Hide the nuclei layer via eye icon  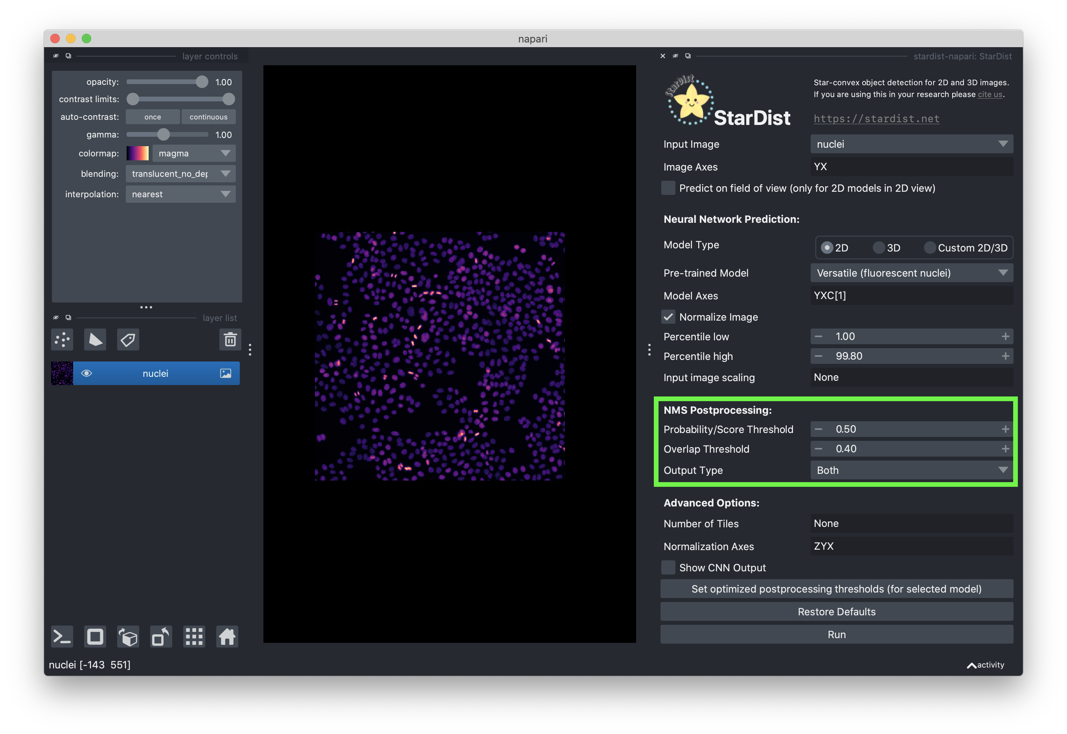pyautogui.click(x=86, y=373)
